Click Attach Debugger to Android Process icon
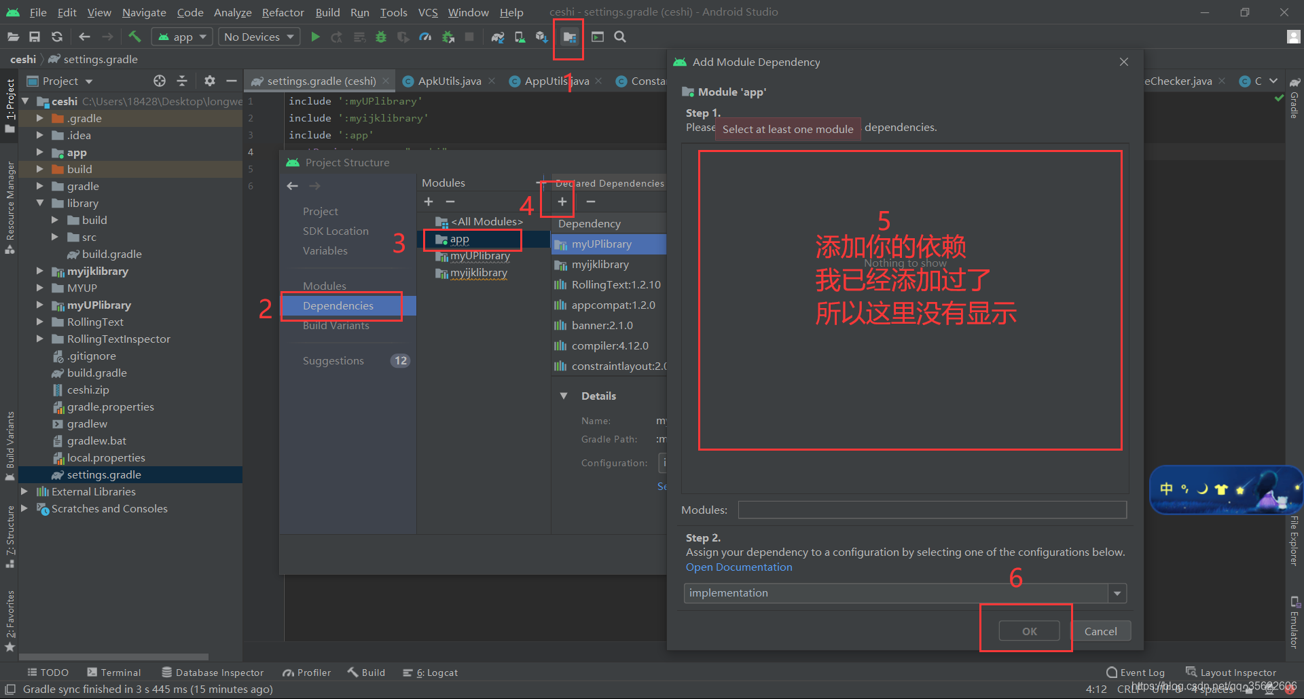This screenshot has height=699, width=1304. point(448,37)
